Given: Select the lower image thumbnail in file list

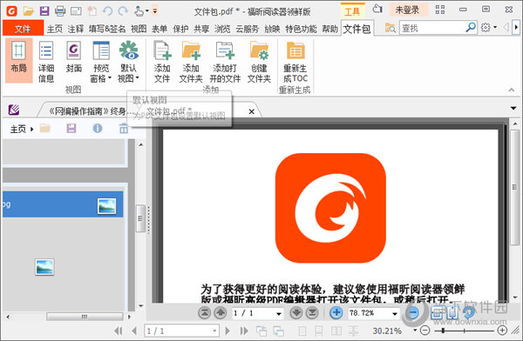Looking at the screenshot, I should (44, 267).
